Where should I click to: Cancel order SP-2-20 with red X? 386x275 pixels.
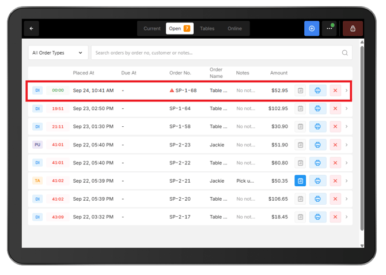pos(335,199)
